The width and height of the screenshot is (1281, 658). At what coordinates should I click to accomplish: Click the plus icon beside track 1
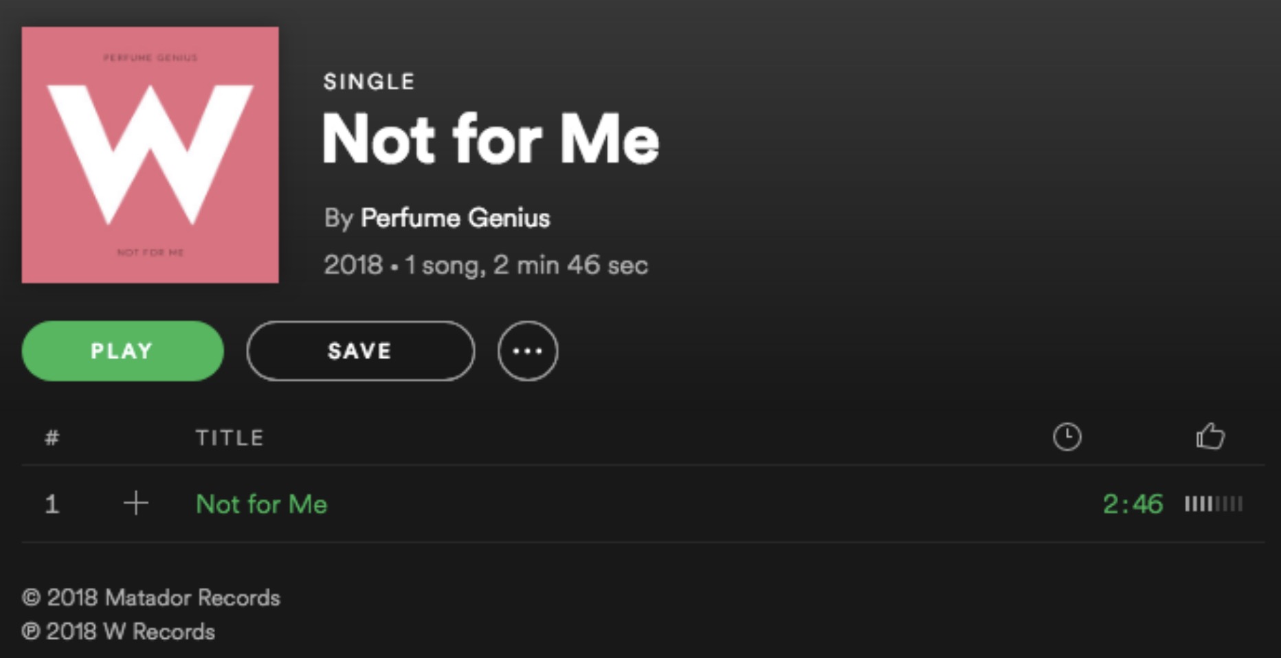coord(136,503)
